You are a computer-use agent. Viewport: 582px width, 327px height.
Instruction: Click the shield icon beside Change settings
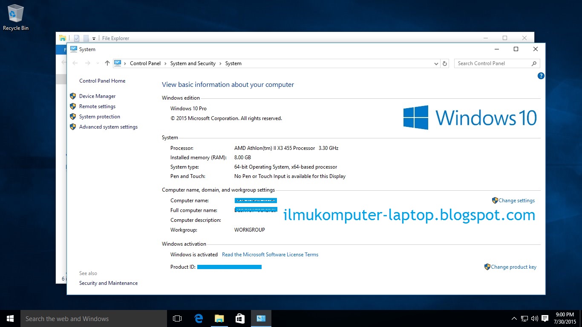[x=495, y=200]
